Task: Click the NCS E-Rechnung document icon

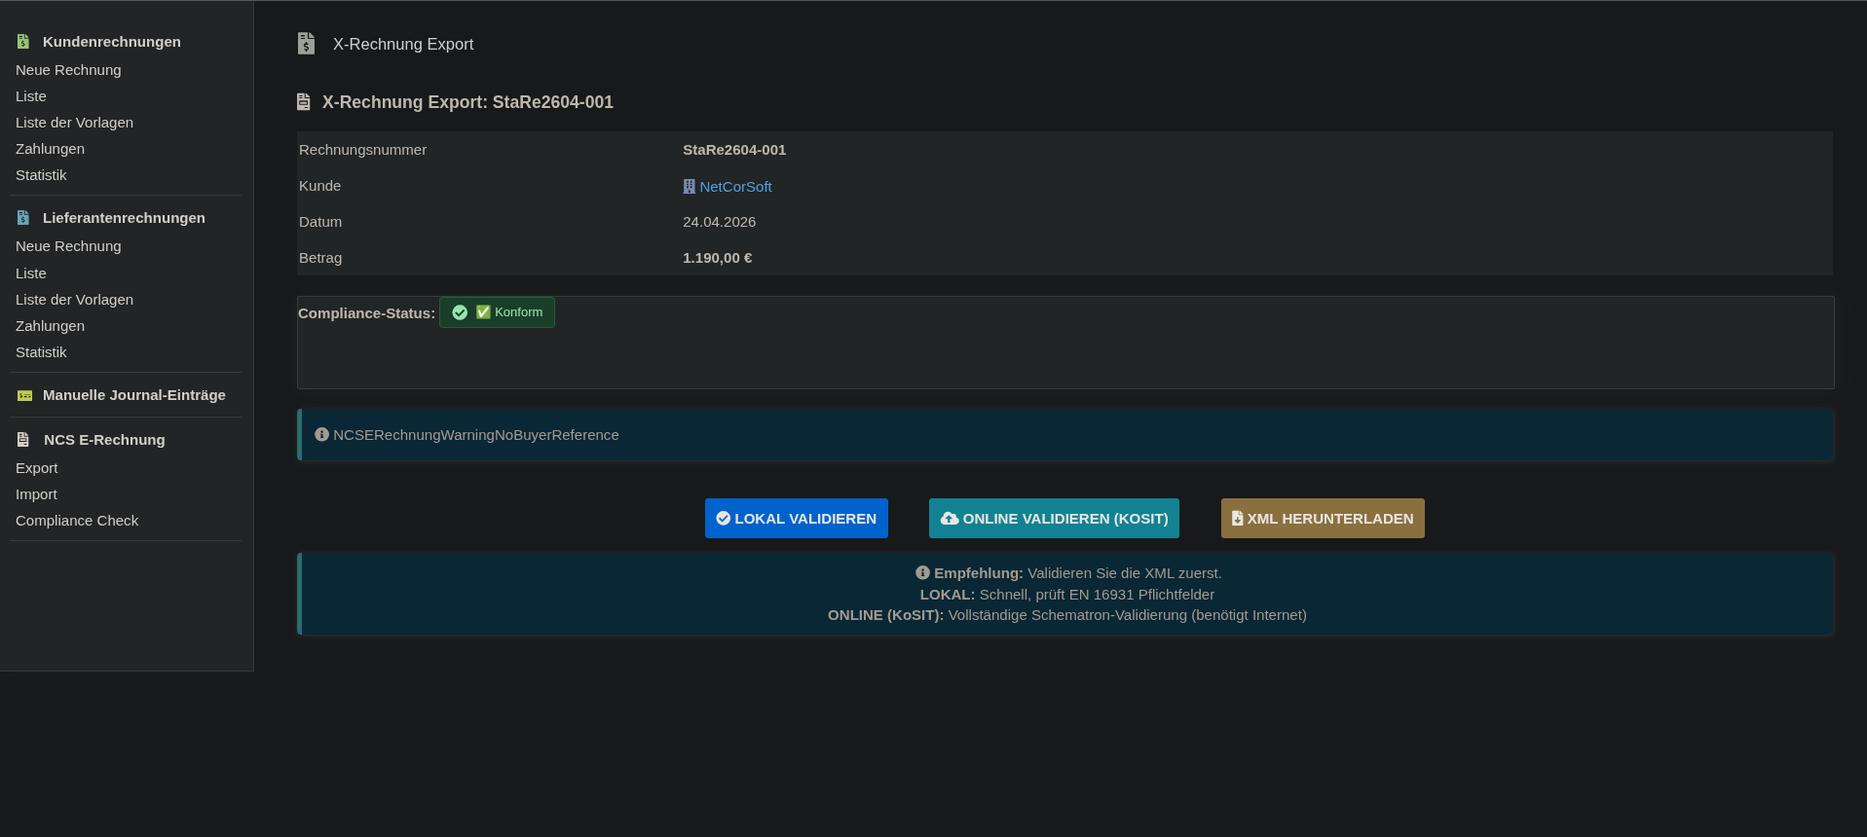Action: click(x=23, y=440)
